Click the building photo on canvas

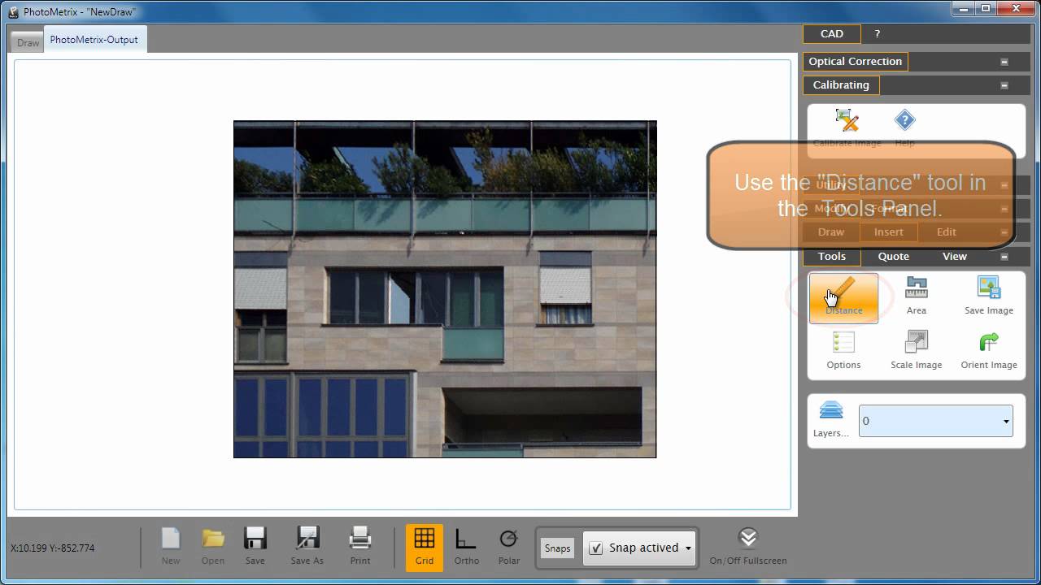point(445,289)
